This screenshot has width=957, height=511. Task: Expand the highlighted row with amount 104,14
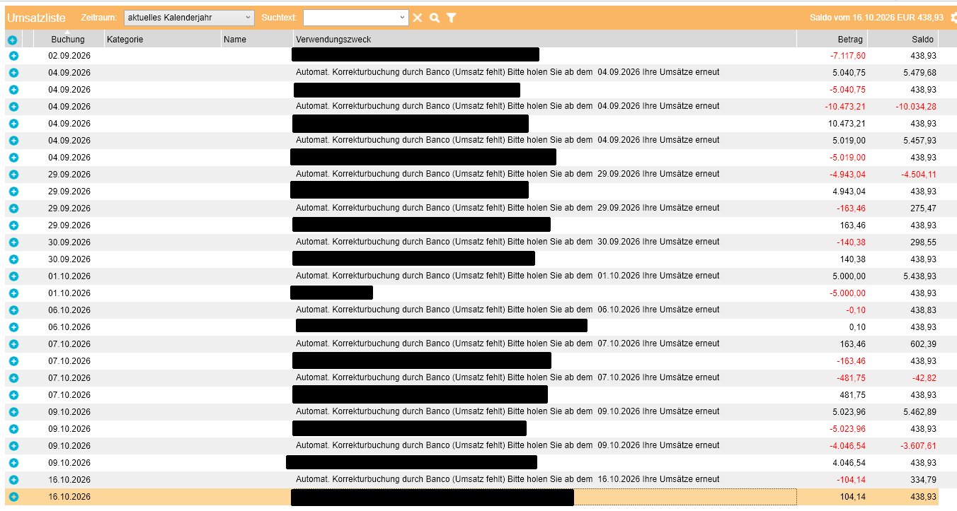click(x=13, y=497)
